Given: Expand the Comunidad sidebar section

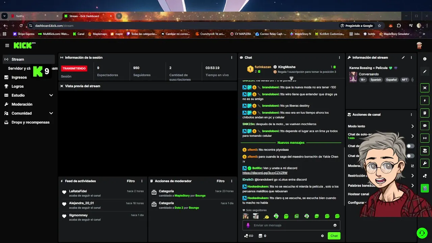Looking at the screenshot, I should pyautogui.click(x=51, y=113).
